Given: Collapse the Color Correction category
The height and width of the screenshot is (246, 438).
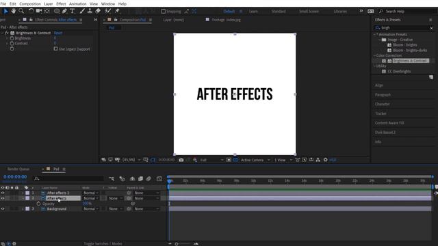Looking at the screenshot, I should click(374, 55).
